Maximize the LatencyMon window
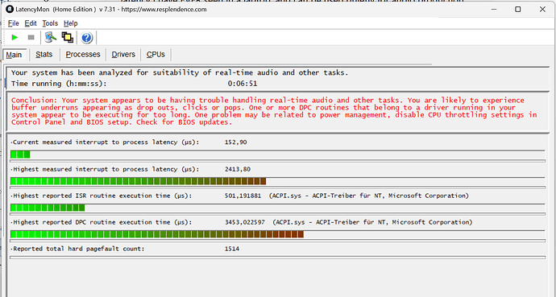The image size is (556, 297). pos(518,10)
